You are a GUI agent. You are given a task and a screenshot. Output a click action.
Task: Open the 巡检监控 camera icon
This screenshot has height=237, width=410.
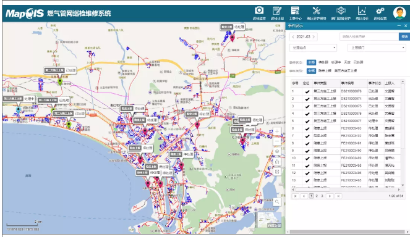pos(259,10)
